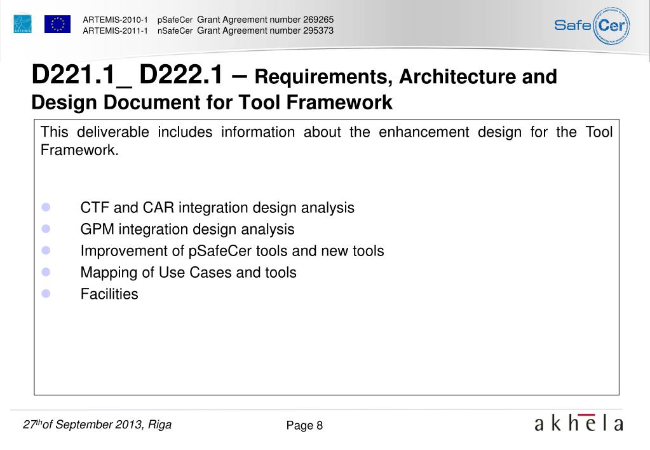Click bullet 'GPM integration design analysis'
The image size is (650, 450).
(x=187, y=229)
